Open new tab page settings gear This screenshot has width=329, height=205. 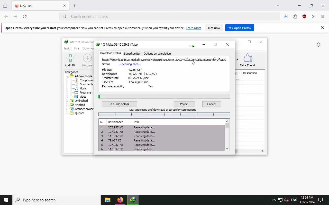[x=318, y=45]
